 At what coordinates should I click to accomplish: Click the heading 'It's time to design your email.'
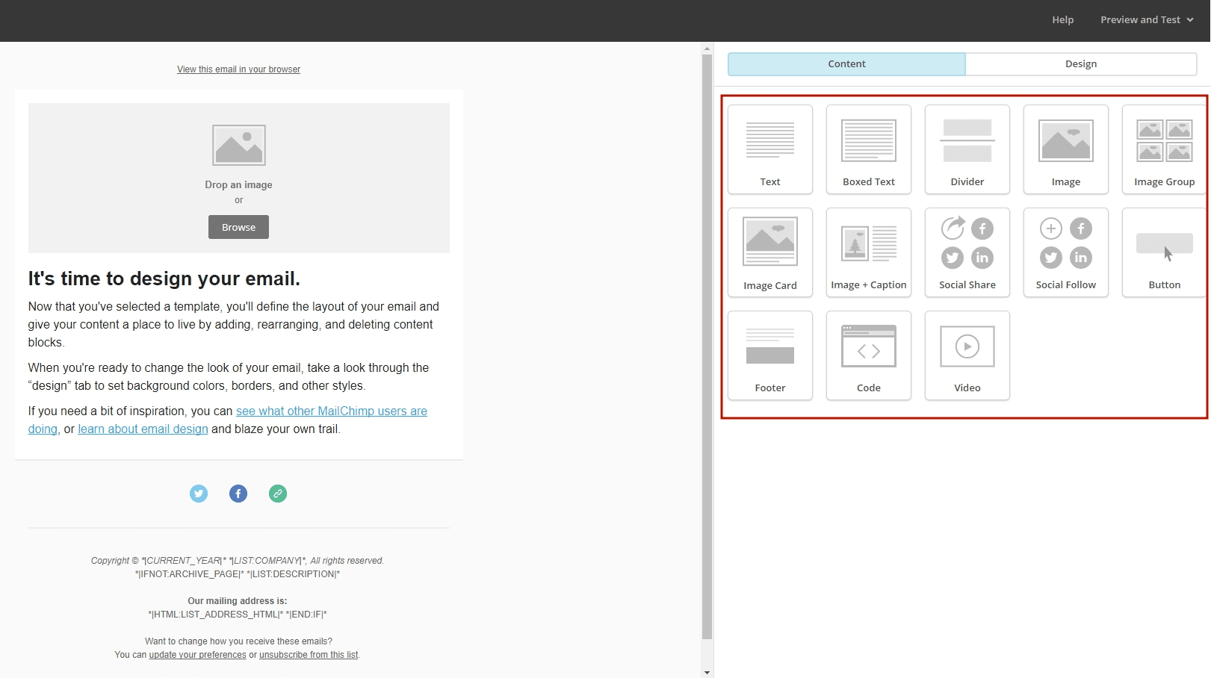coord(164,279)
